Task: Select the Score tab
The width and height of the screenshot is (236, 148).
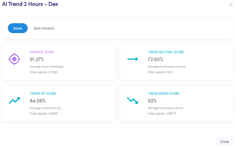Action: tap(18, 28)
